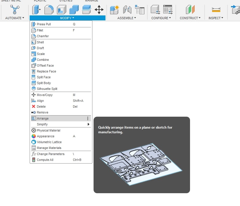Select Arrange in the menu
Image resolution: width=240 pixels, height=206 pixels.
(61, 118)
